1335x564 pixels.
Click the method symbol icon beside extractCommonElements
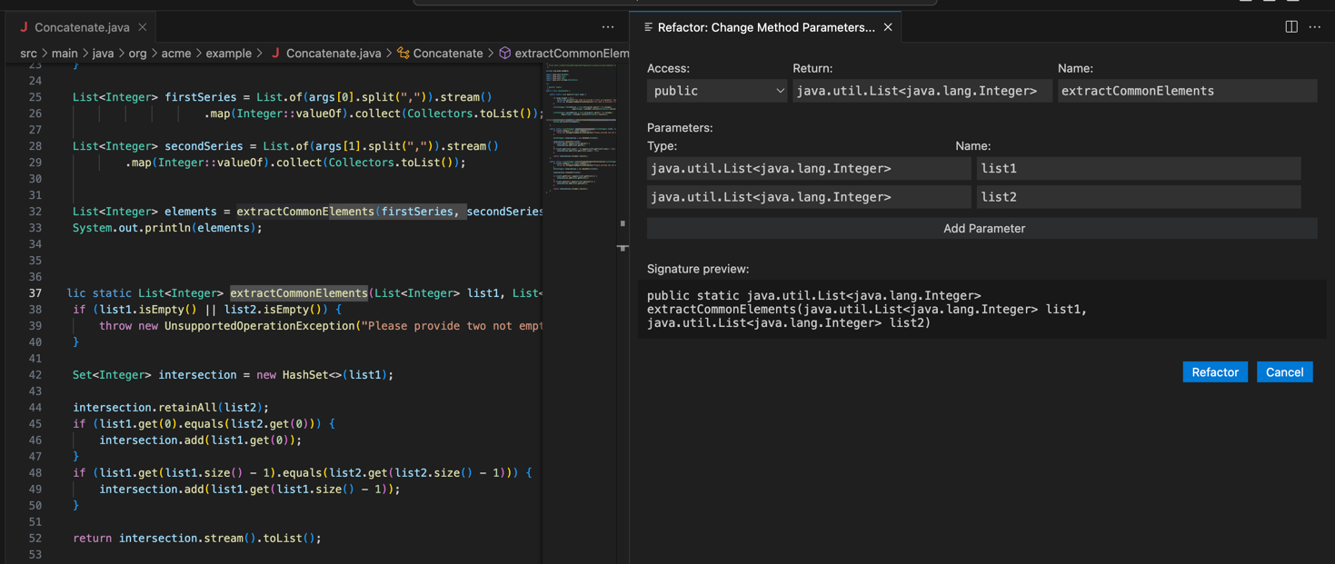point(504,53)
